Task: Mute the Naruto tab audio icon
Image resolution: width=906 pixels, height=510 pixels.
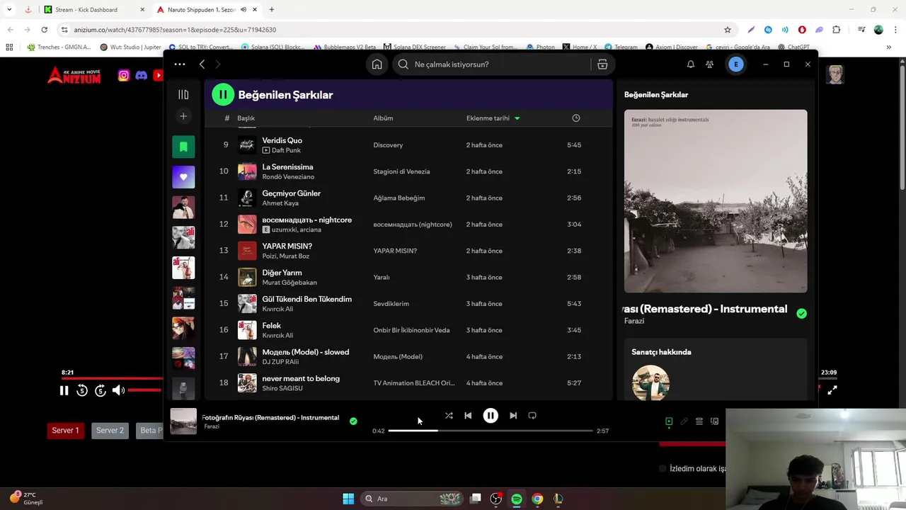Action: pyautogui.click(x=243, y=10)
